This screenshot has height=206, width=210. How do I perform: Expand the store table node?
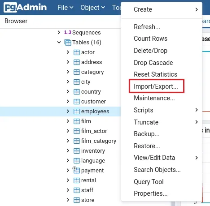[x=68, y=200]
